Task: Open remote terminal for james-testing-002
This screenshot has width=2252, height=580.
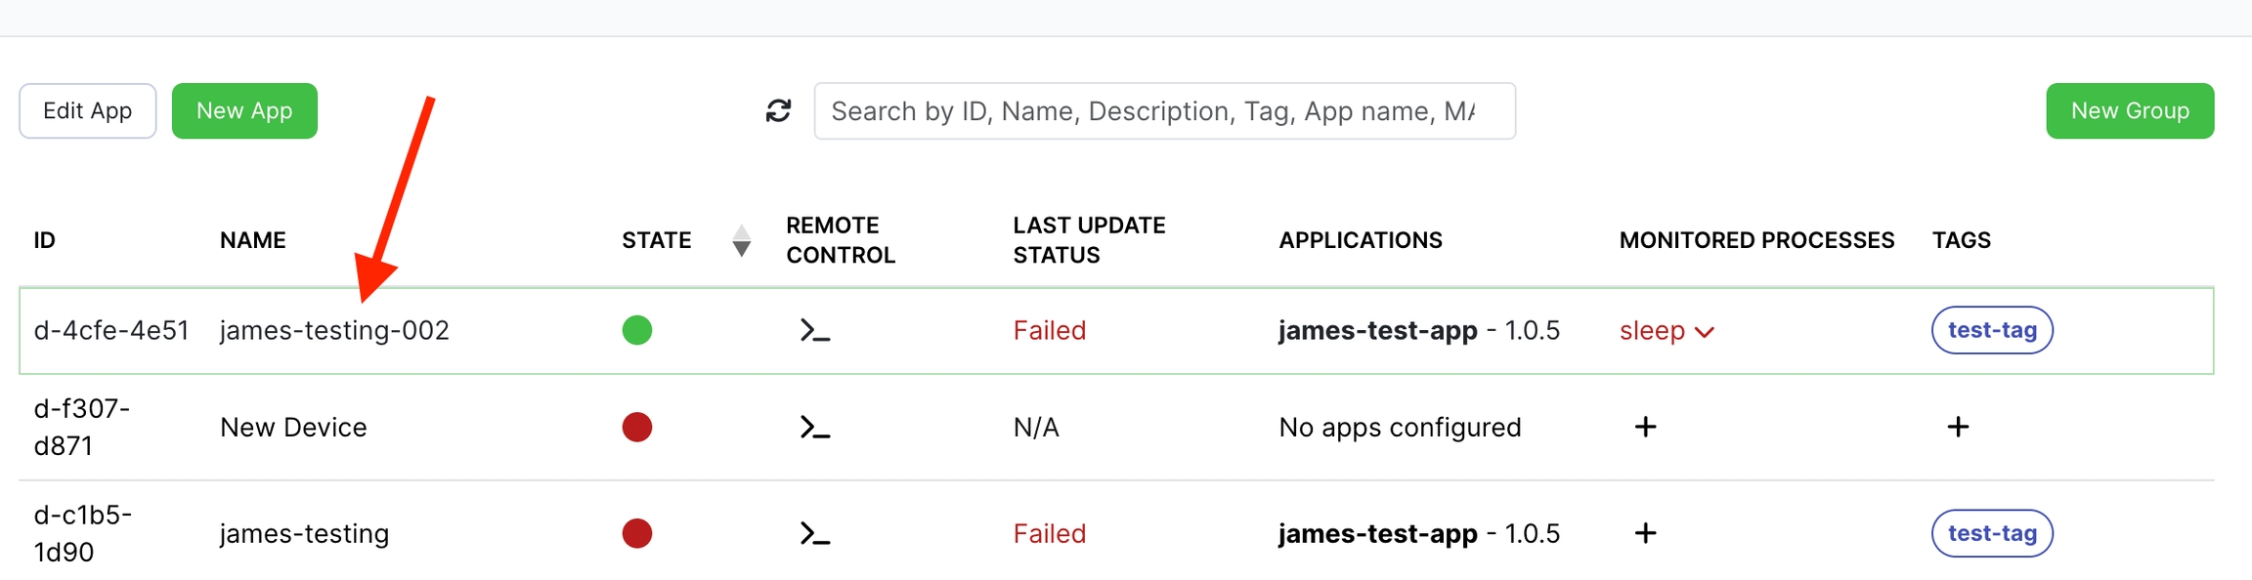Action: (x=814, y=331)
